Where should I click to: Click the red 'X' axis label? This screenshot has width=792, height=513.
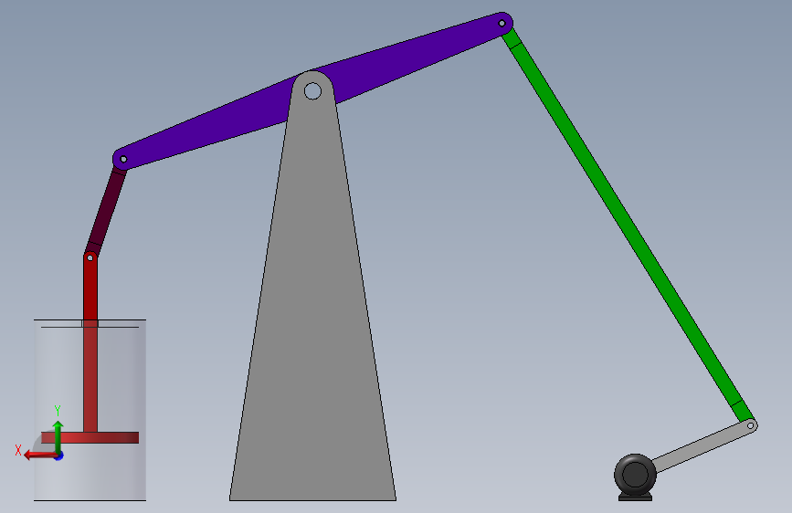point(18,450)
